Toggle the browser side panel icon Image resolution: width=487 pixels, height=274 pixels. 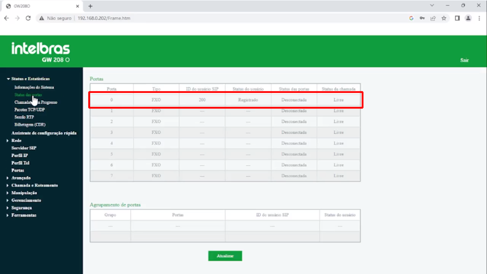pyautogui.click(x=457, y=18)
